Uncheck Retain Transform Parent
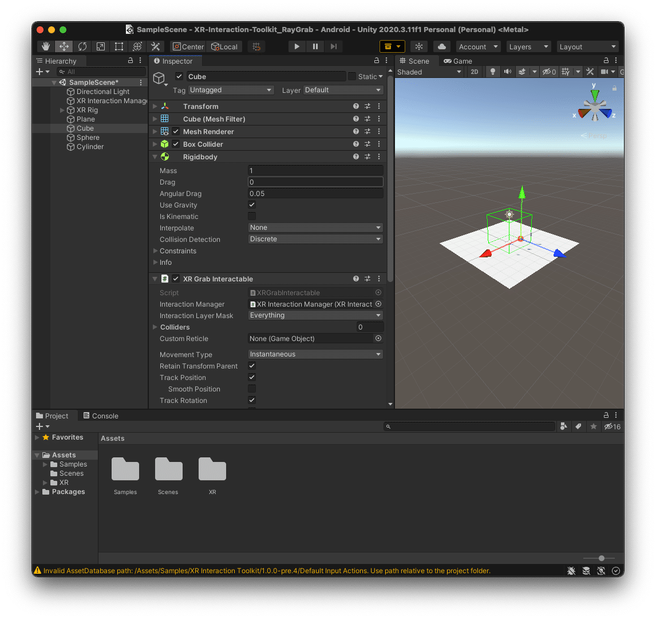The width and height of the screenshot is (656, 619). 252,366
